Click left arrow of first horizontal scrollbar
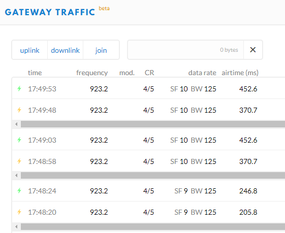The width and height of the screenshot is (285, 233). [x=16, y=124]
